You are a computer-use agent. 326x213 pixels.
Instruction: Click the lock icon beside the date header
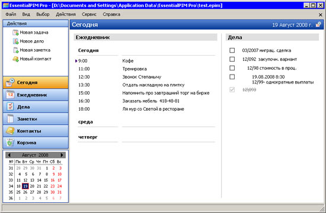pos(318,25)
